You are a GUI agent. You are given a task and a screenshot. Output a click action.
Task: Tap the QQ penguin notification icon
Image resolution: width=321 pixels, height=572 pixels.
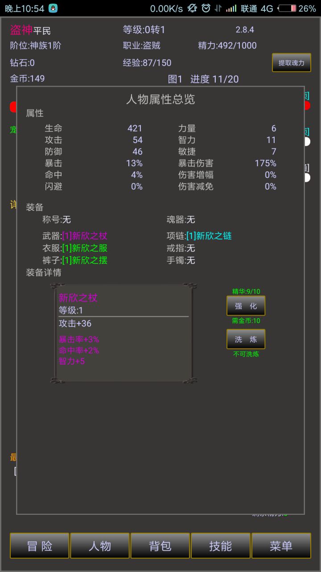(x=53, y=8)
